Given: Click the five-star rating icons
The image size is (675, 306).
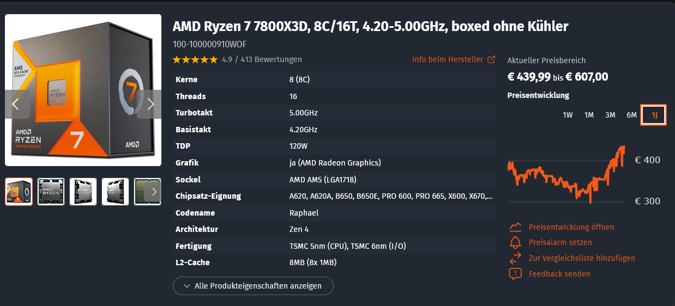Looking at the screenshot, I should 195,59.
